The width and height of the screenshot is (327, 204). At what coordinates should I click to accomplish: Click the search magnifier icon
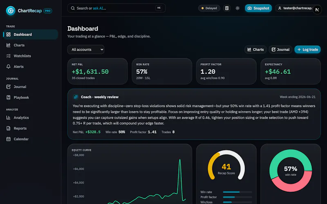coord(73,8)
